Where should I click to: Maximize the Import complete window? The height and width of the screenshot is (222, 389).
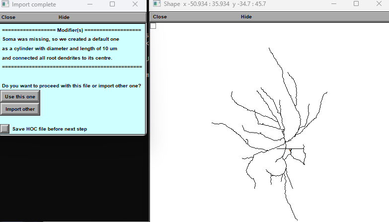pos(112,4)
